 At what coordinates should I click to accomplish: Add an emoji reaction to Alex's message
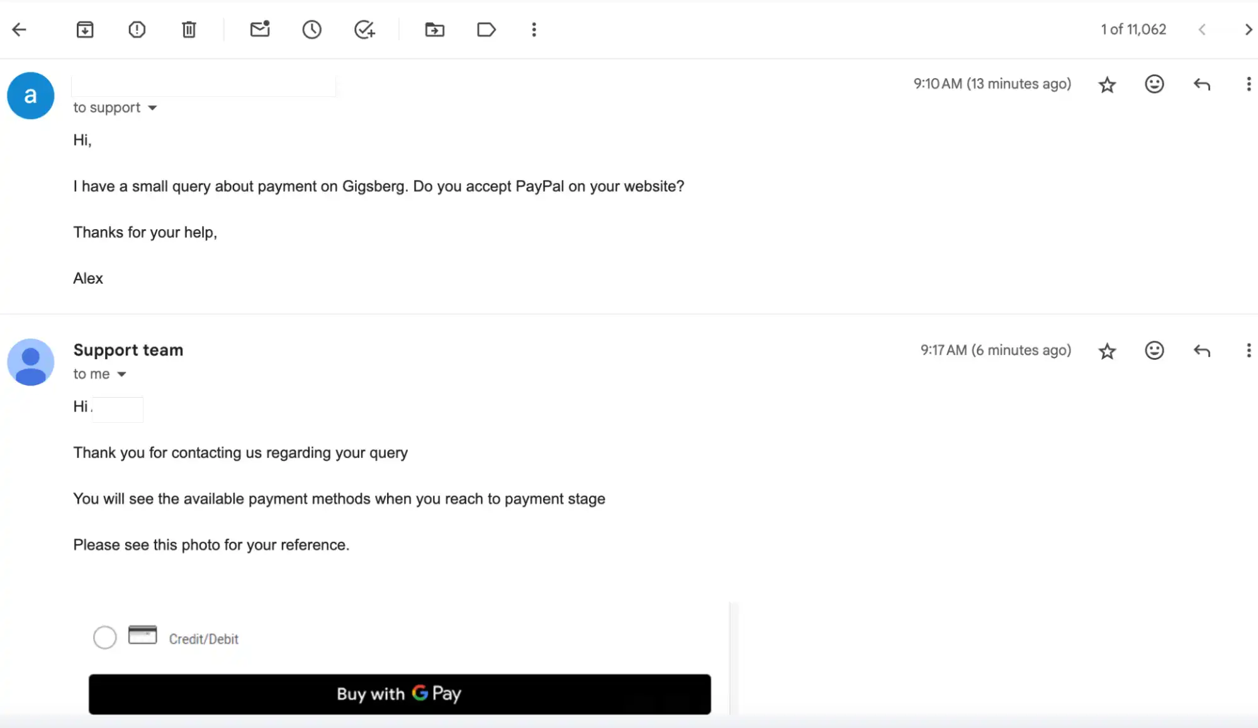[1154, 84]
